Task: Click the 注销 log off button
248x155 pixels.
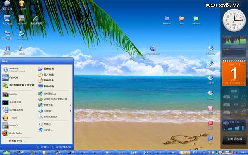Action: 43,147
